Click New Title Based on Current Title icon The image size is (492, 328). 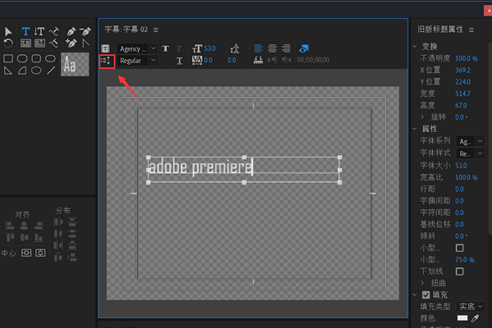(105, 48)
